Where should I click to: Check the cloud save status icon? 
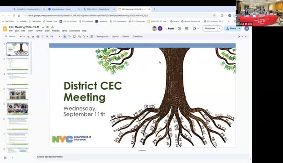(52, 27)
